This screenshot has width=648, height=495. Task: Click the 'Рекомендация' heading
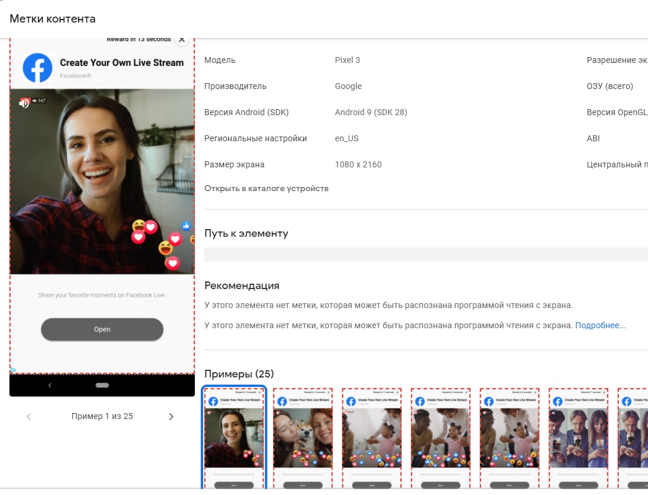click(x=242, y=285)
